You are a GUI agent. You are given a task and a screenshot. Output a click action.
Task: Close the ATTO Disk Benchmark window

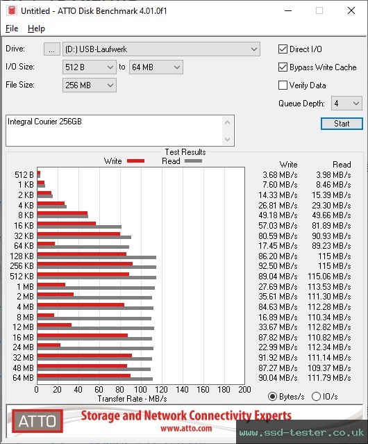(x=351, y=10)
